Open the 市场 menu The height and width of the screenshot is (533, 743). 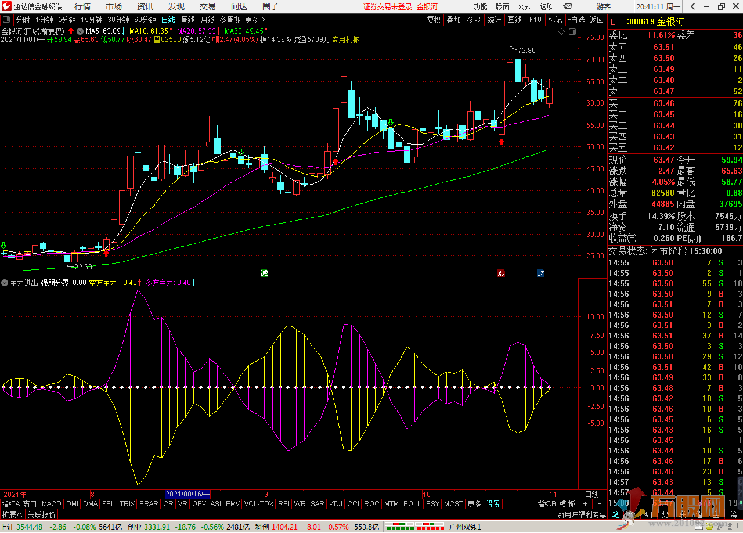coord(114,6)
